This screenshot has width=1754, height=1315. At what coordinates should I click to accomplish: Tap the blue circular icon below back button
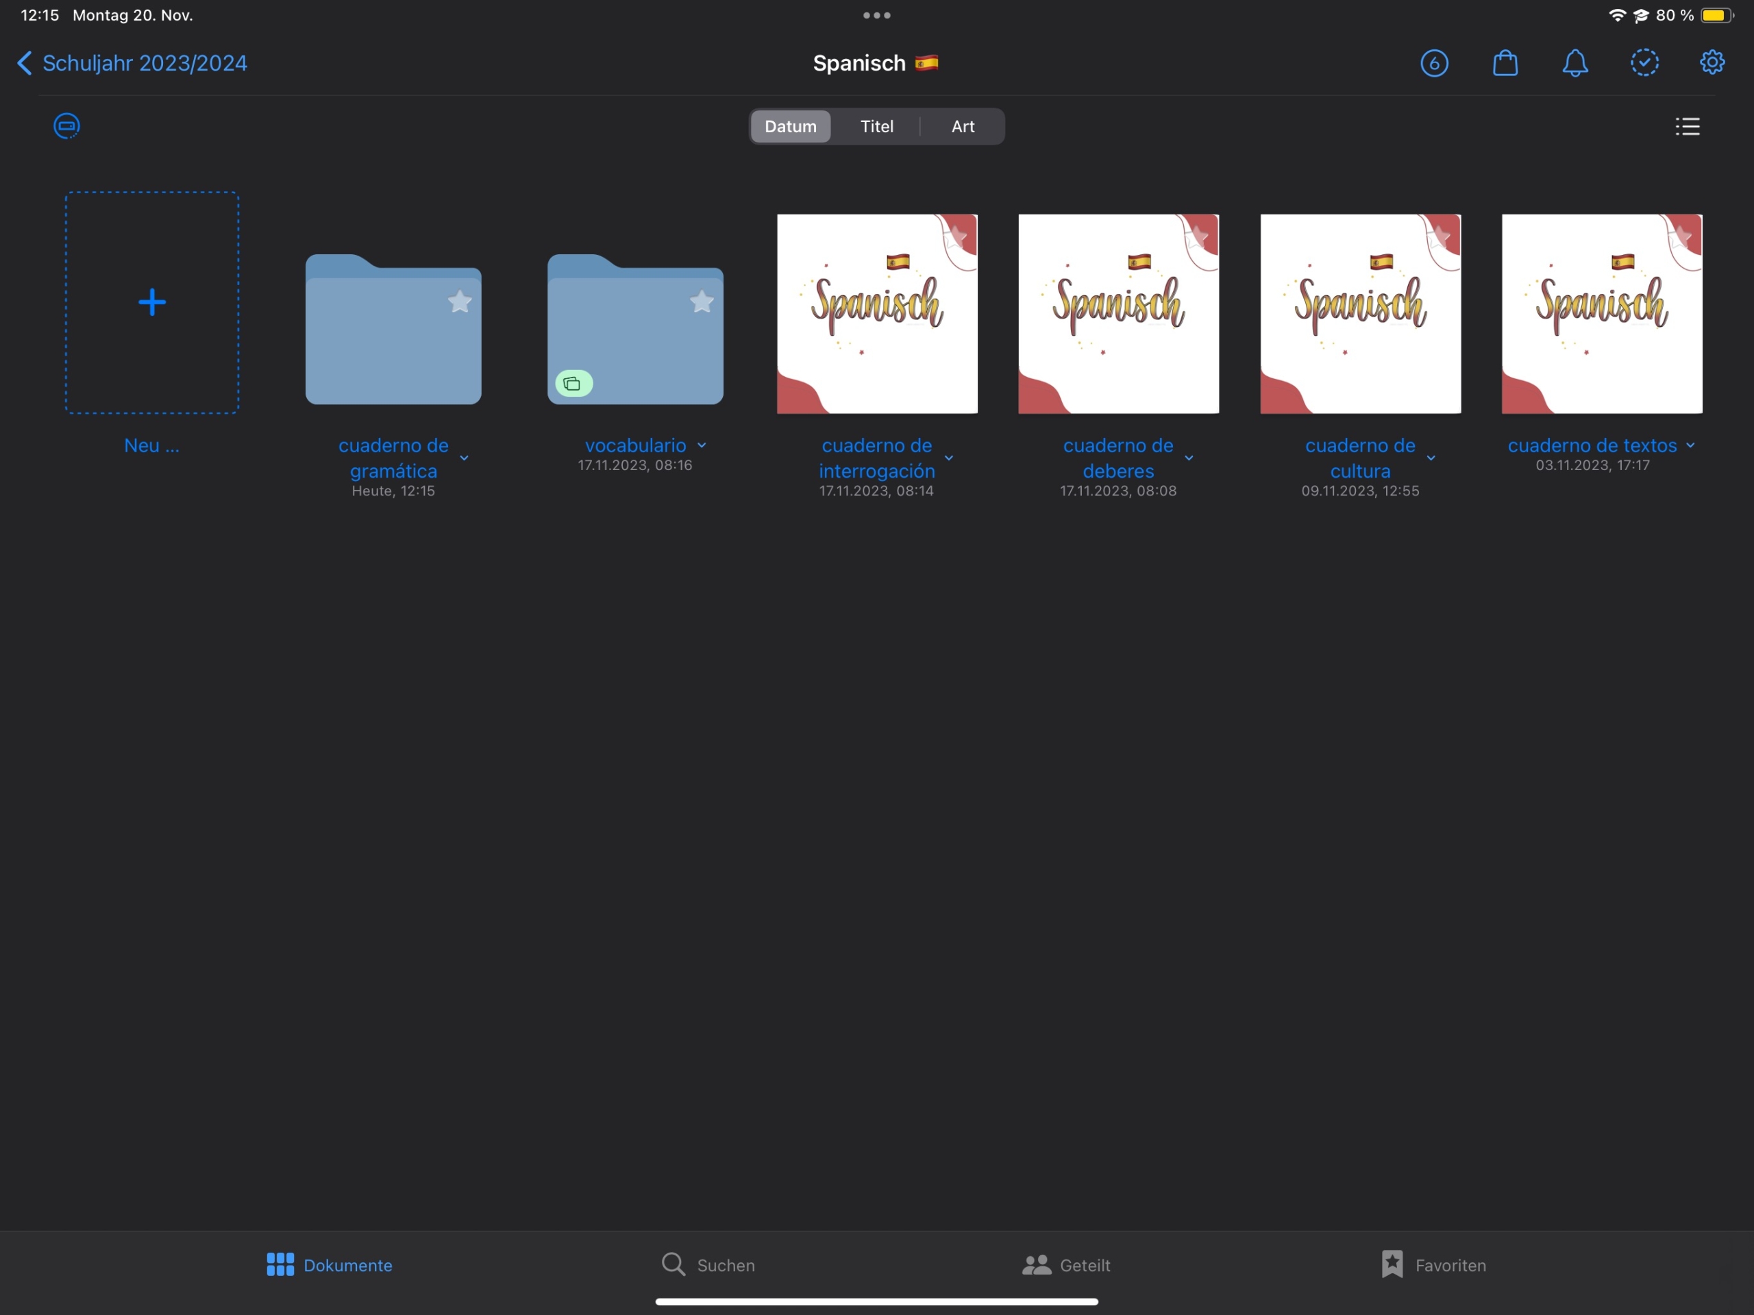[x=66, y=126]
